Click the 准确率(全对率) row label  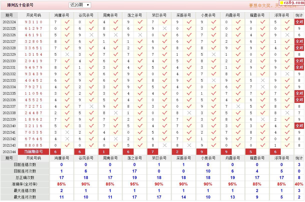point(25,184)
